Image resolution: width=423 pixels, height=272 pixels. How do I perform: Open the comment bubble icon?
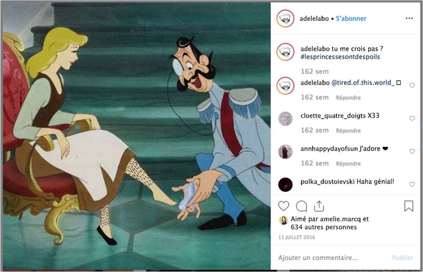[x=302, y=206]
